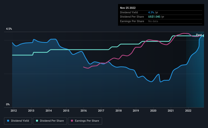The height and width of the screenshot is (128, 208).
Task: Toggle the Earnings Per Share legend button
Action: 85,121
